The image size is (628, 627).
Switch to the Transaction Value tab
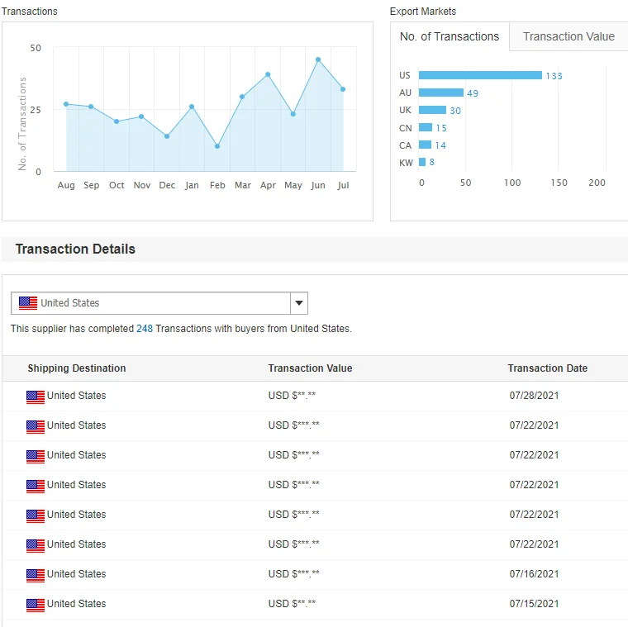pyautogui.click(x=569, y=36)
